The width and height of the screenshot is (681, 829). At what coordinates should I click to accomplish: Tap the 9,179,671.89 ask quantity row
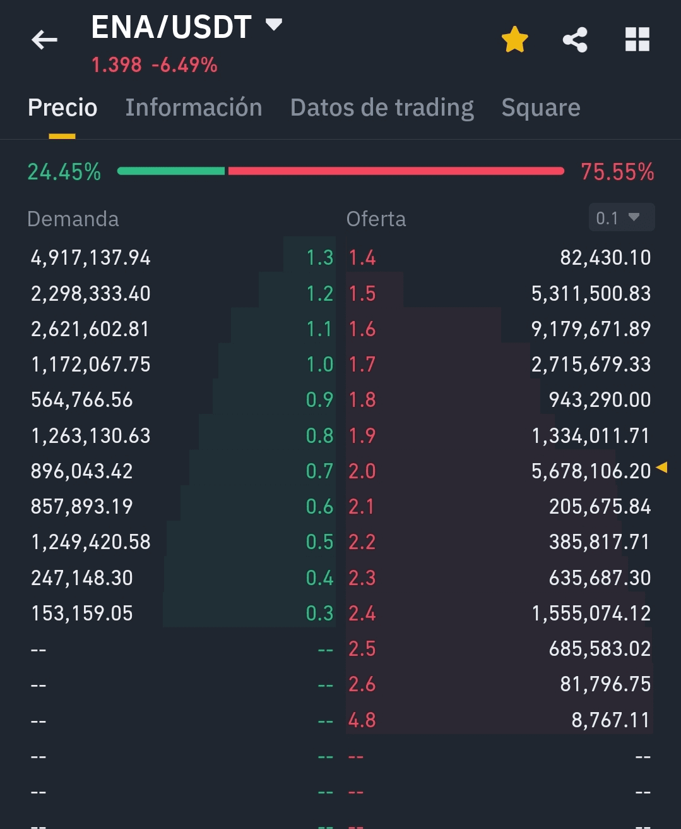click(591, 329)
